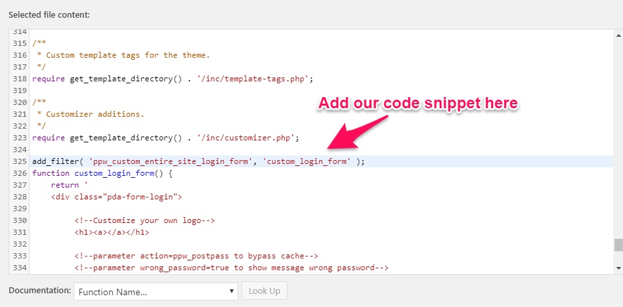Click the comment about wrong_password=true
This screenshot has height=307, width=623.
[231, 268]
